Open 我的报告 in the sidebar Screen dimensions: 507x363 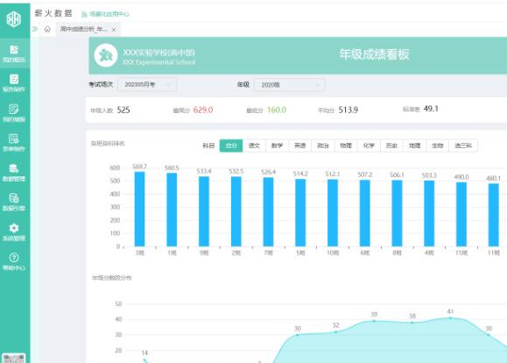click(x=14, y=53)
